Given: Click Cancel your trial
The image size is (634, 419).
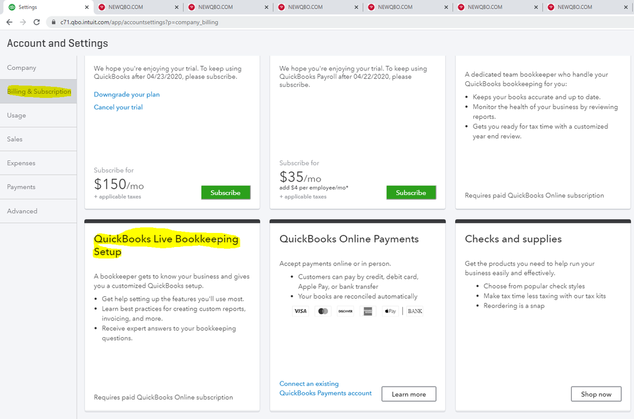Looking at the screenshot, I should click(118, 107).
